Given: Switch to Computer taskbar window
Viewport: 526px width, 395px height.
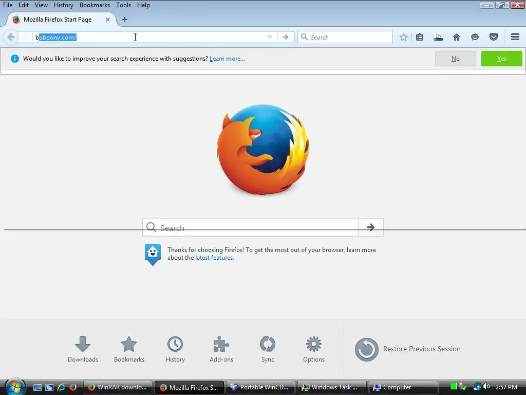Looking at the screenshot, I should pos(403,387).
